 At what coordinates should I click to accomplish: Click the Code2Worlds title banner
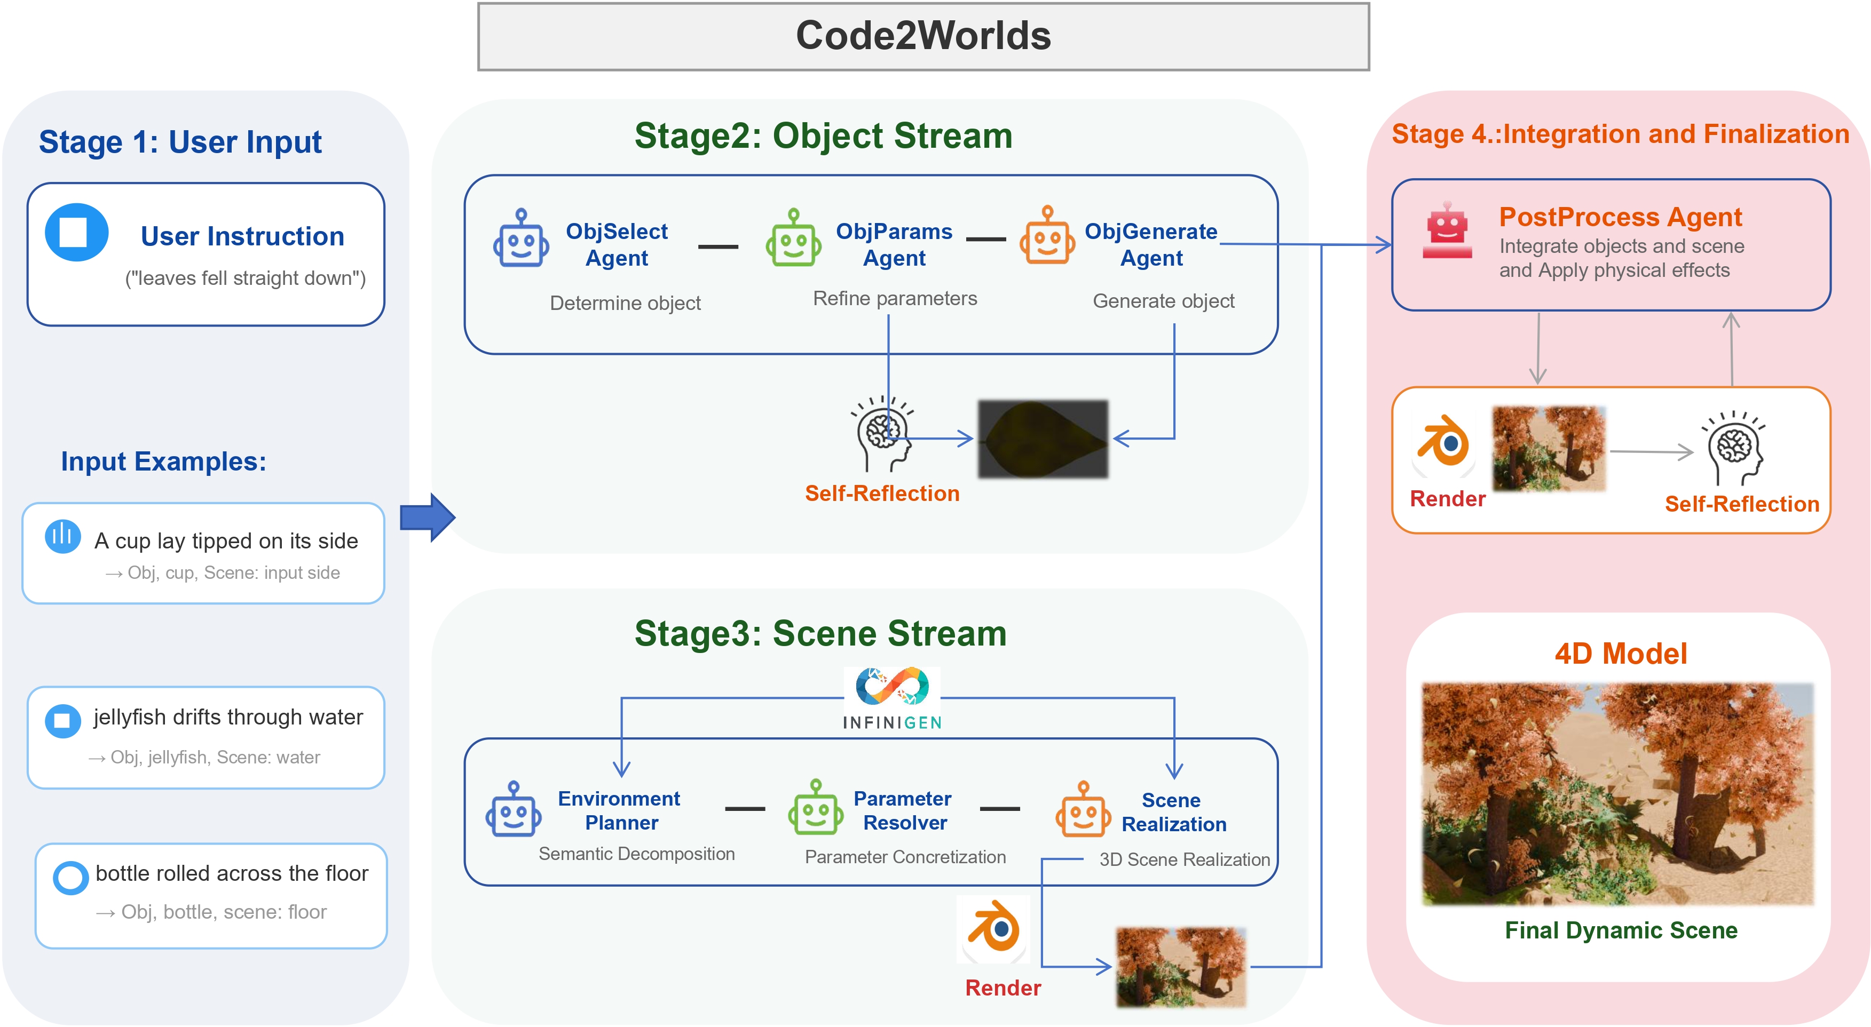[x=924, y=35]
